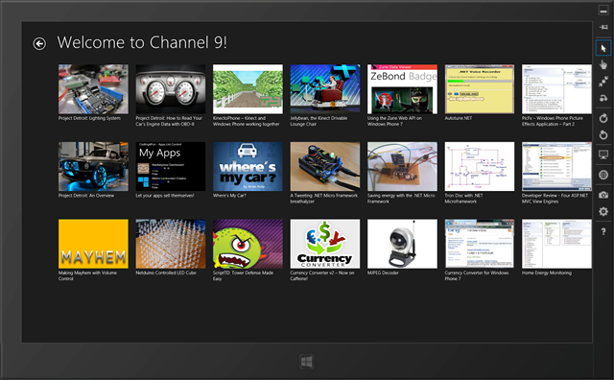Open MAYHEM yellow thumbnail
614x380 pixels.
93,244
